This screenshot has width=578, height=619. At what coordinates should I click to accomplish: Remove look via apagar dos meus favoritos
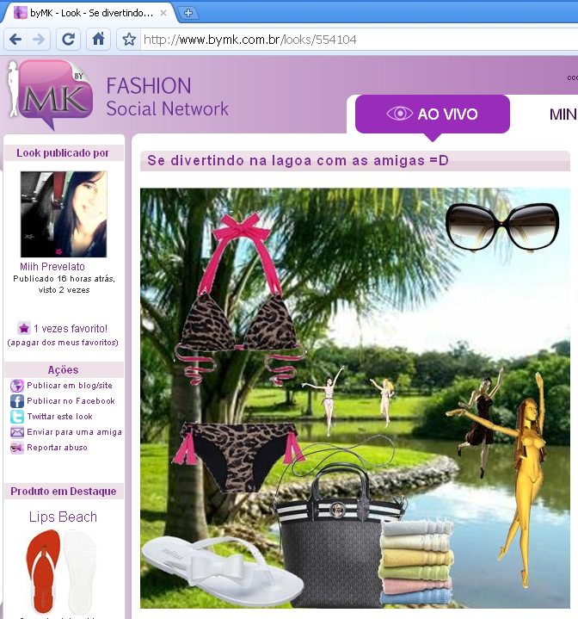click(x=63, y=343)
